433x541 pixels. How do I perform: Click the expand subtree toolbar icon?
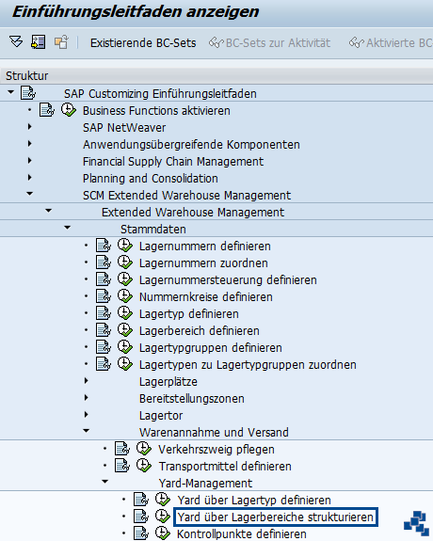click(x=16, y=42)
